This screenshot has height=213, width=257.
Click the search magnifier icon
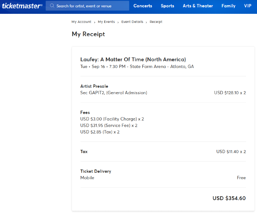point(52,6)
